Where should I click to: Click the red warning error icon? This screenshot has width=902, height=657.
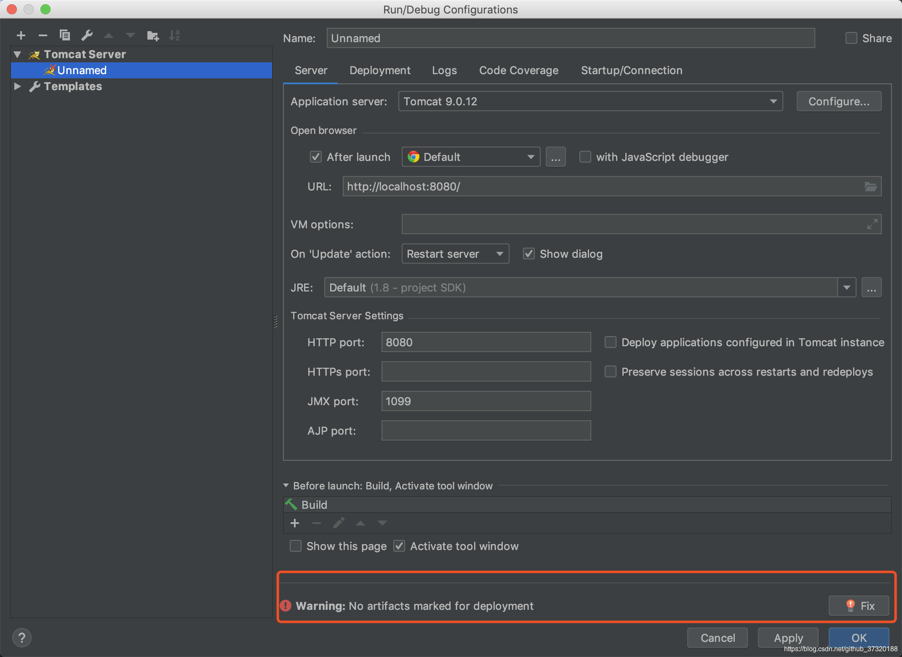pos(286,606)
